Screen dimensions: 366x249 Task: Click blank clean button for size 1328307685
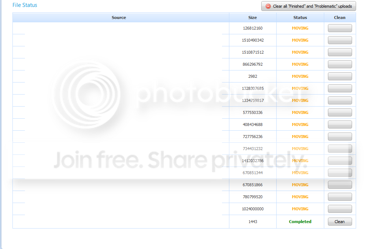(x=340, y=88)
